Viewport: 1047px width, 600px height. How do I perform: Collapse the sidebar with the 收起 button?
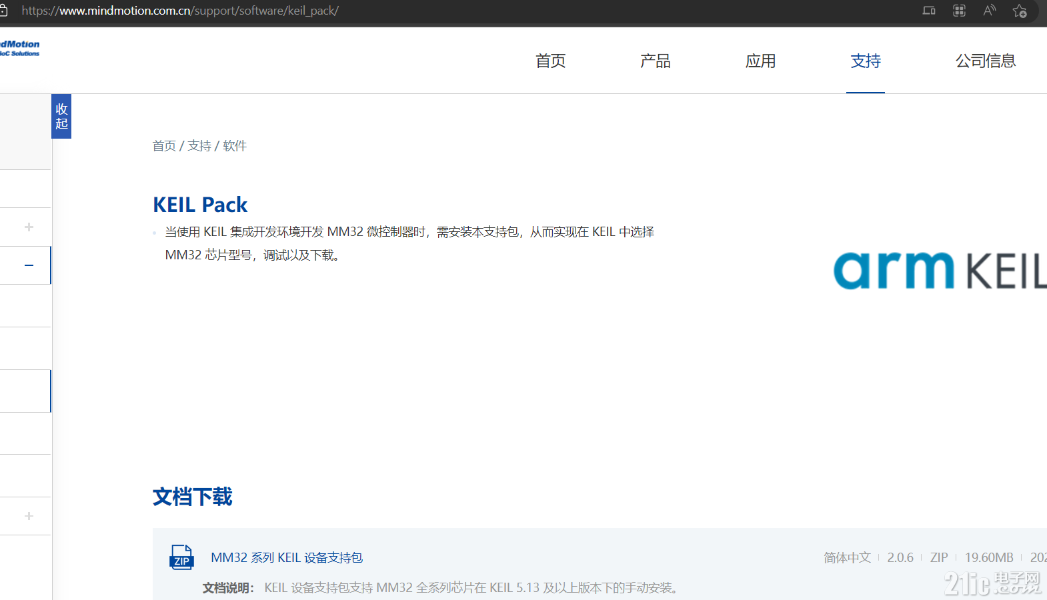point(61,116)
